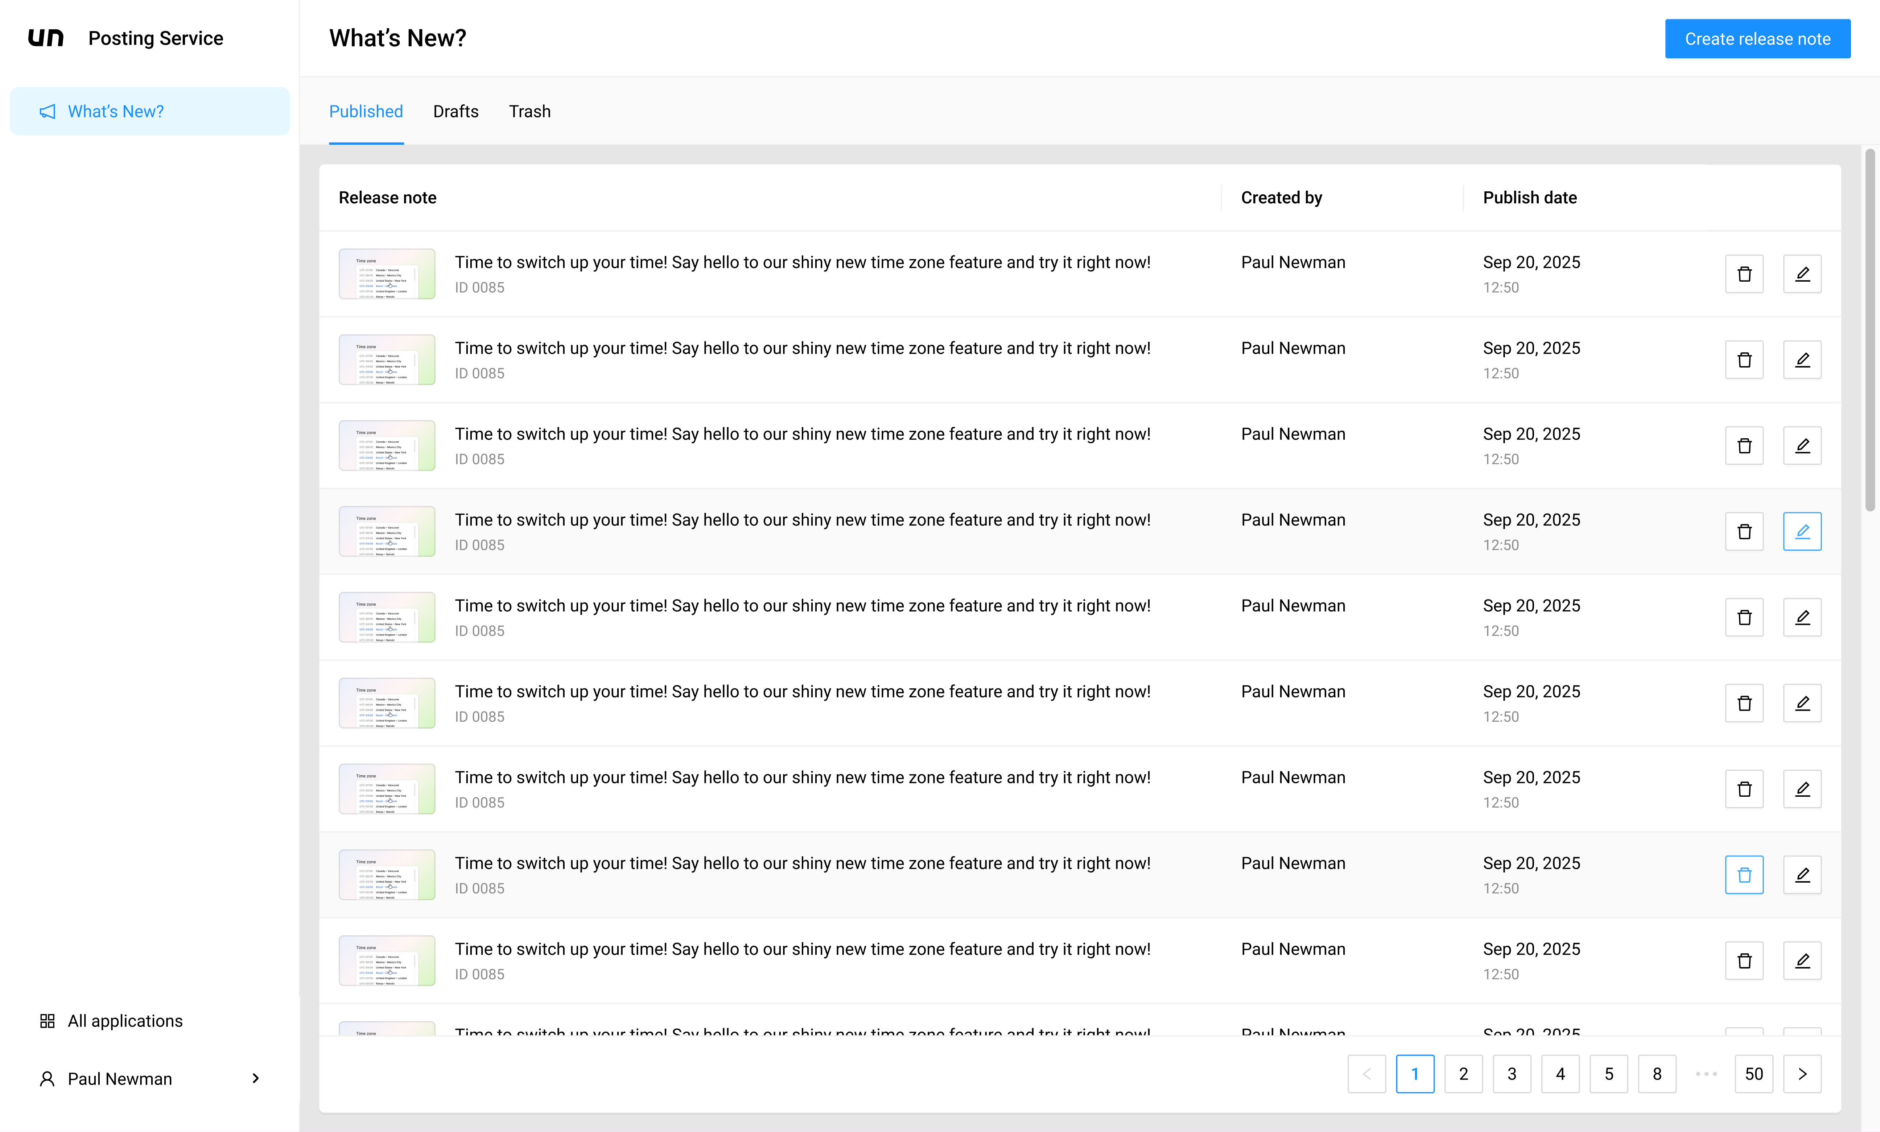Click the trash icon in the third release note row
1880x1132 pixels.
(1744, 445)
